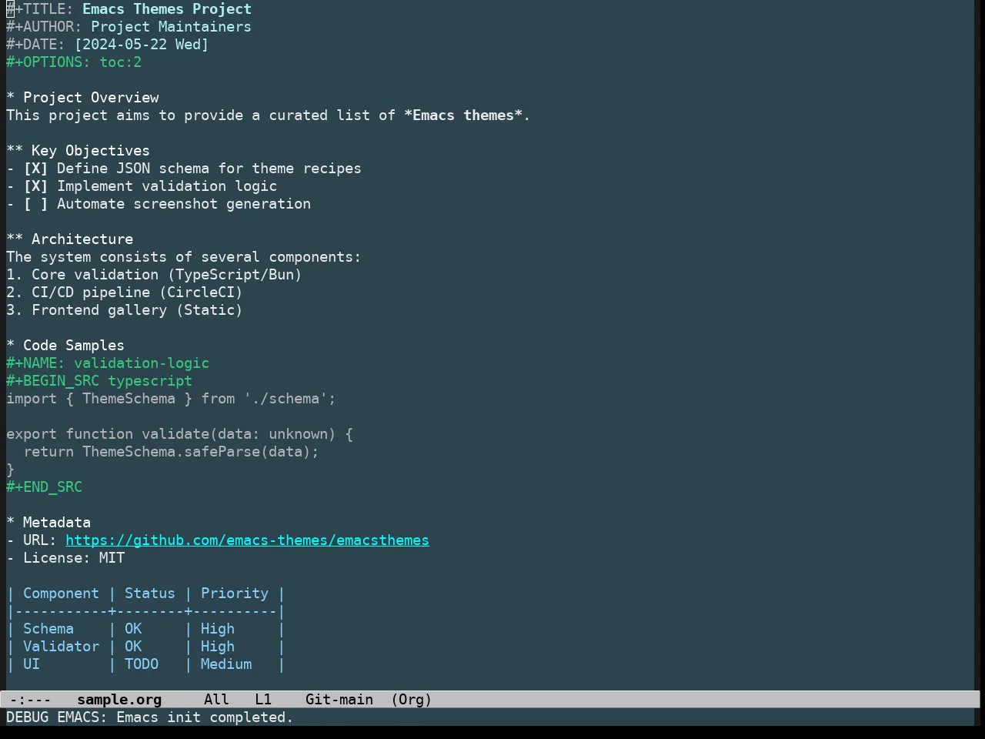Click the #+NAME: validation-logic line
This screenshot has height=739, width=985.
click(108, 363)
